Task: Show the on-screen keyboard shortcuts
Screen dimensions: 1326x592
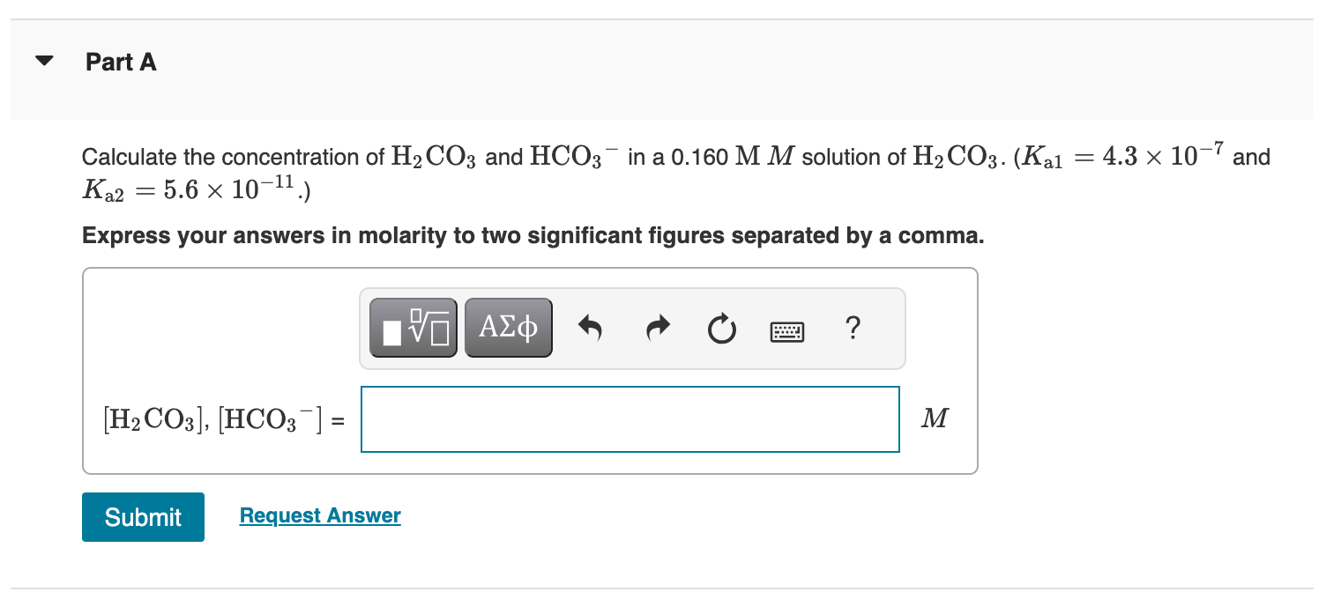Action: click(786, 330)
